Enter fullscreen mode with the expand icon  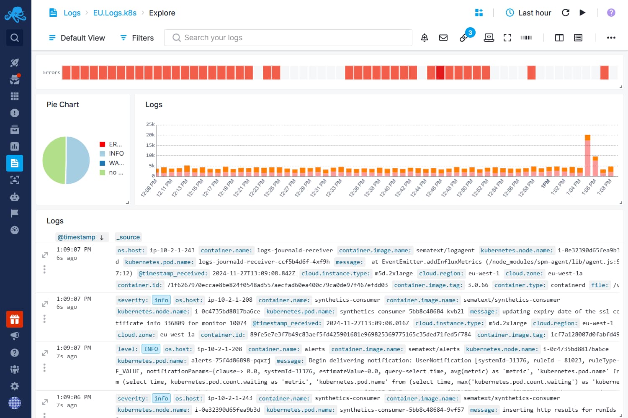[x=507, y=38]
